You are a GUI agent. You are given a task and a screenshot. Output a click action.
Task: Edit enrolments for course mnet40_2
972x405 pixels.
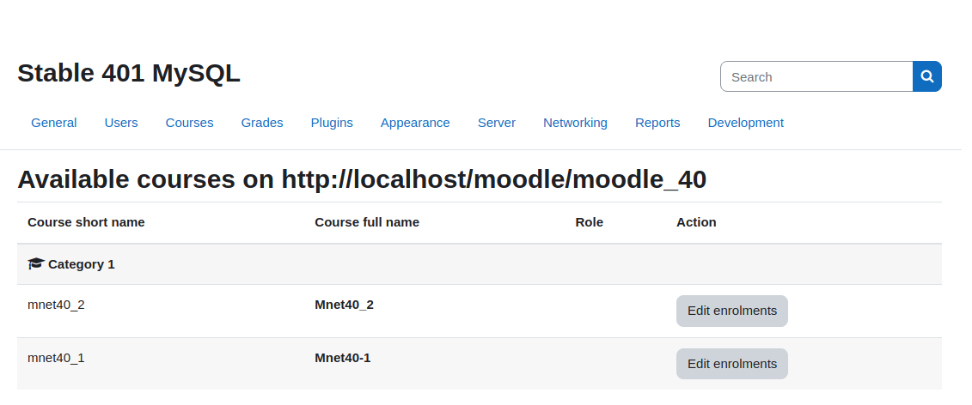coord(732,311)
